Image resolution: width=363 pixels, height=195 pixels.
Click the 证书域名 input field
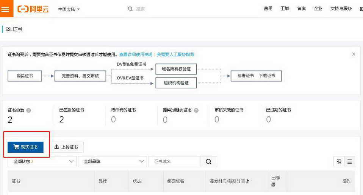[174, 161]
